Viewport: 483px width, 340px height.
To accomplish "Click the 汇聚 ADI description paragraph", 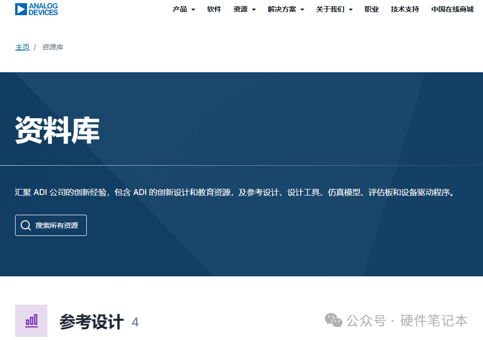I will pyautogui.click(x=235, y=192).
